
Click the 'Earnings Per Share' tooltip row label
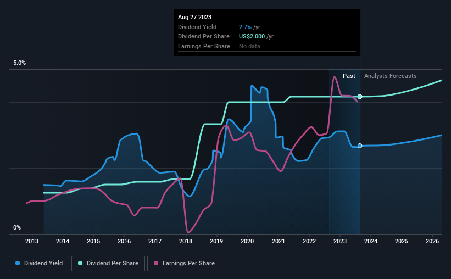click(x=204, y=46)
